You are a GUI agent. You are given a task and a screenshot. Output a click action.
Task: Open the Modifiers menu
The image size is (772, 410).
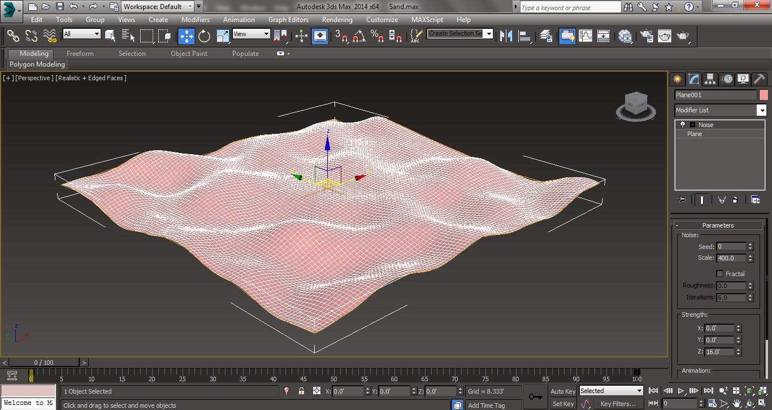point(196,19)
